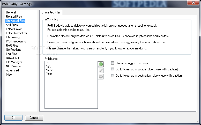Viewport: 201px width, 125px height.
Task: Click the grey minus remove wildcard icon
Action: [x=101, y=77]
